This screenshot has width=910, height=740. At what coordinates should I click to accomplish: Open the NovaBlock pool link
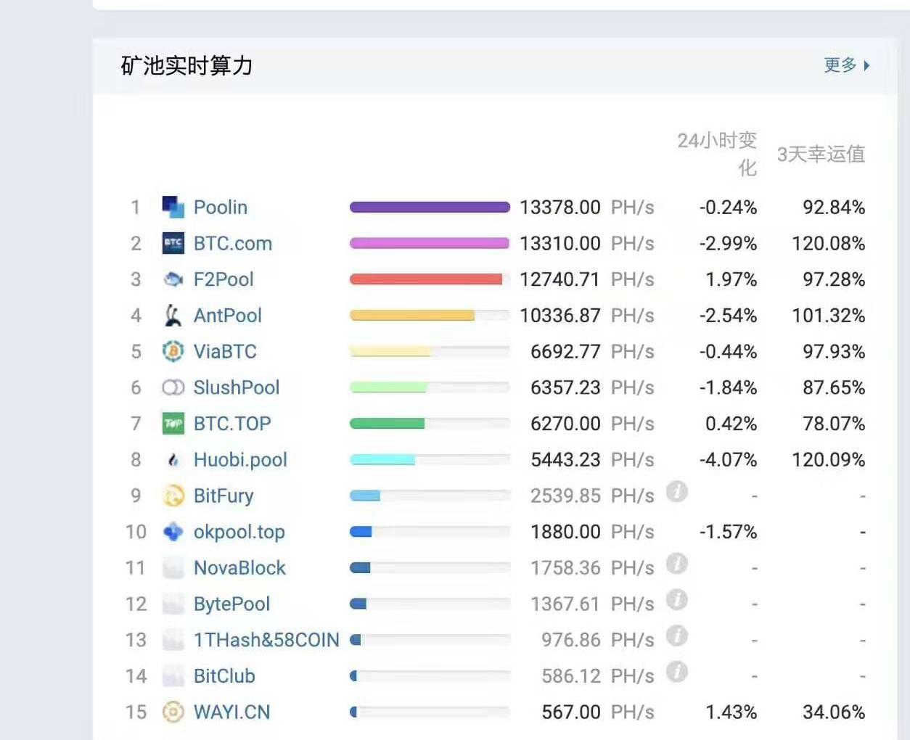coord(240,568)
